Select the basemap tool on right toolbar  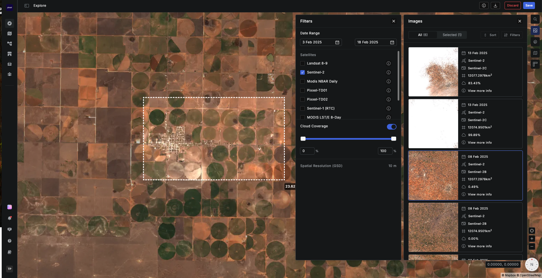pos(535,53)
